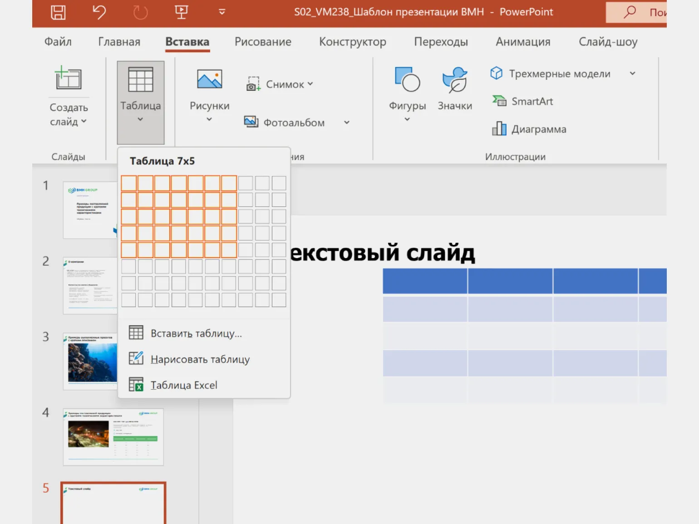Click the Значки icons button
The width and height of the screenshot is (699, 524).
pyautogui.click(x=455, y=89)
